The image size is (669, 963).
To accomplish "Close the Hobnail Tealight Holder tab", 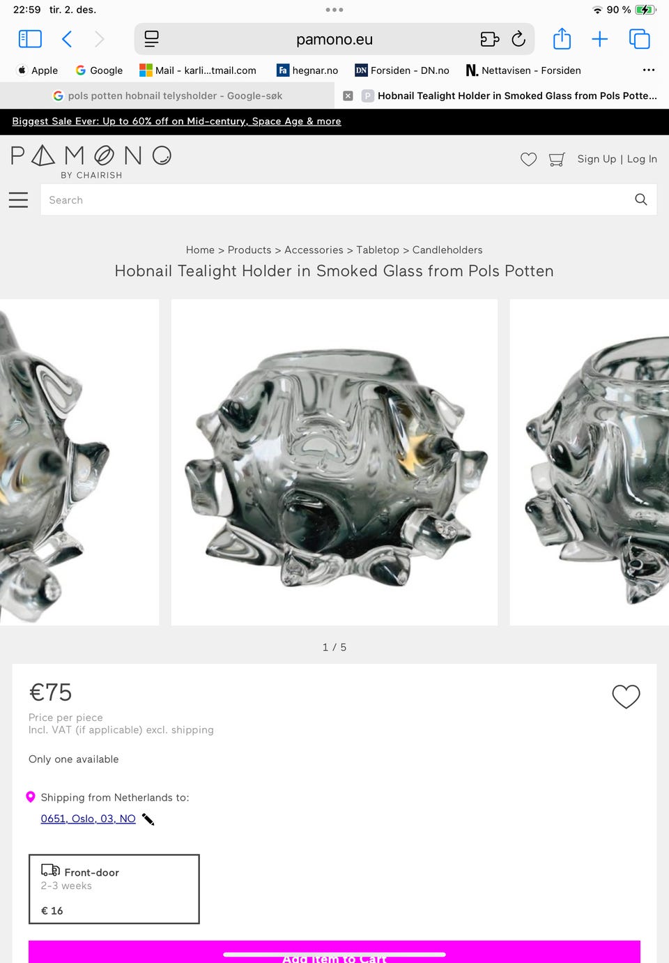I will (348, 96).
